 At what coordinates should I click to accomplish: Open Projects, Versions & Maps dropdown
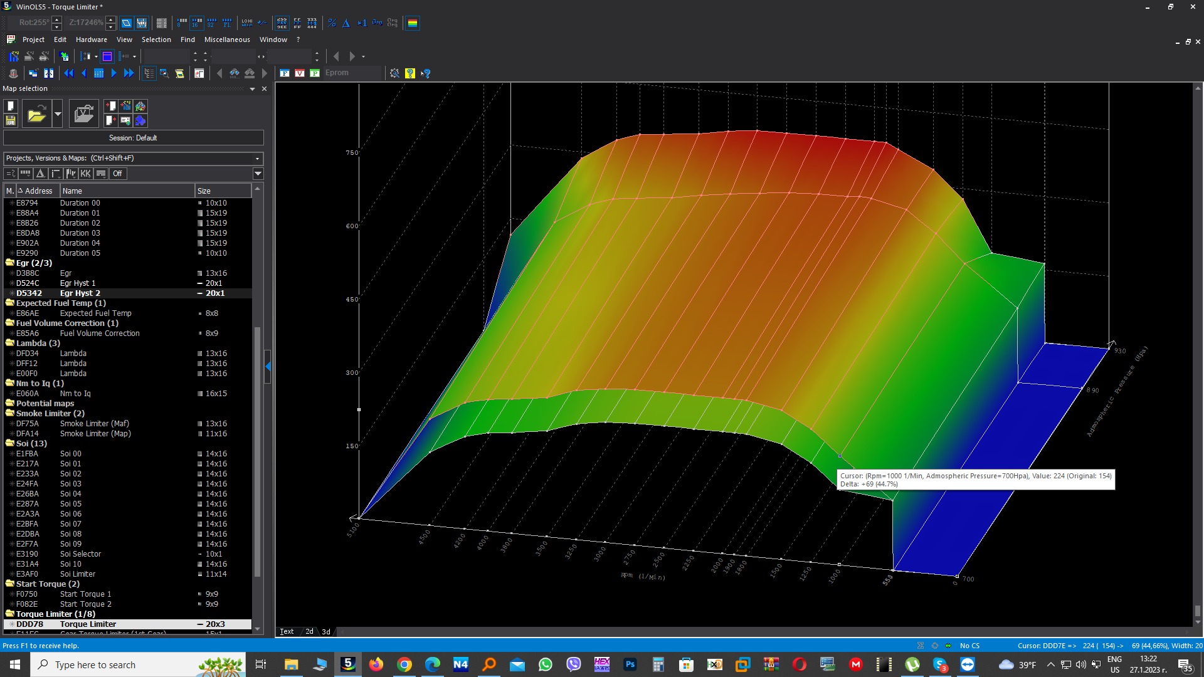pyautogui.click(x=257, y=159)
